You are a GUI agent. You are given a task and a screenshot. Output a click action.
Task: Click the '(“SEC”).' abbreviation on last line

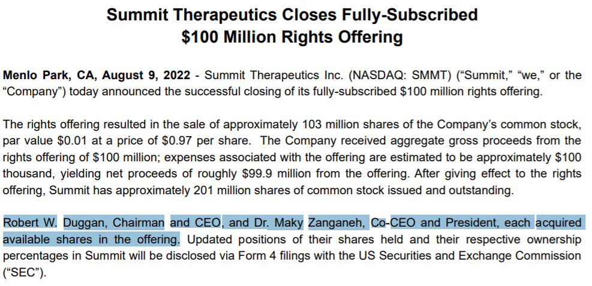click(25, 272)
